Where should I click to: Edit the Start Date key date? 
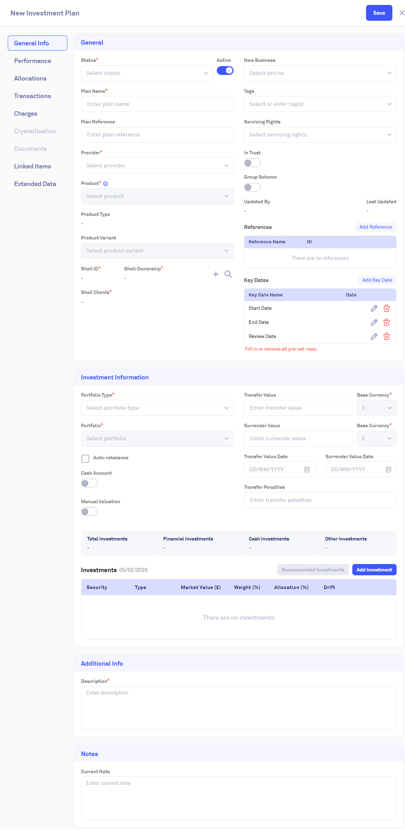pos(374,308)
